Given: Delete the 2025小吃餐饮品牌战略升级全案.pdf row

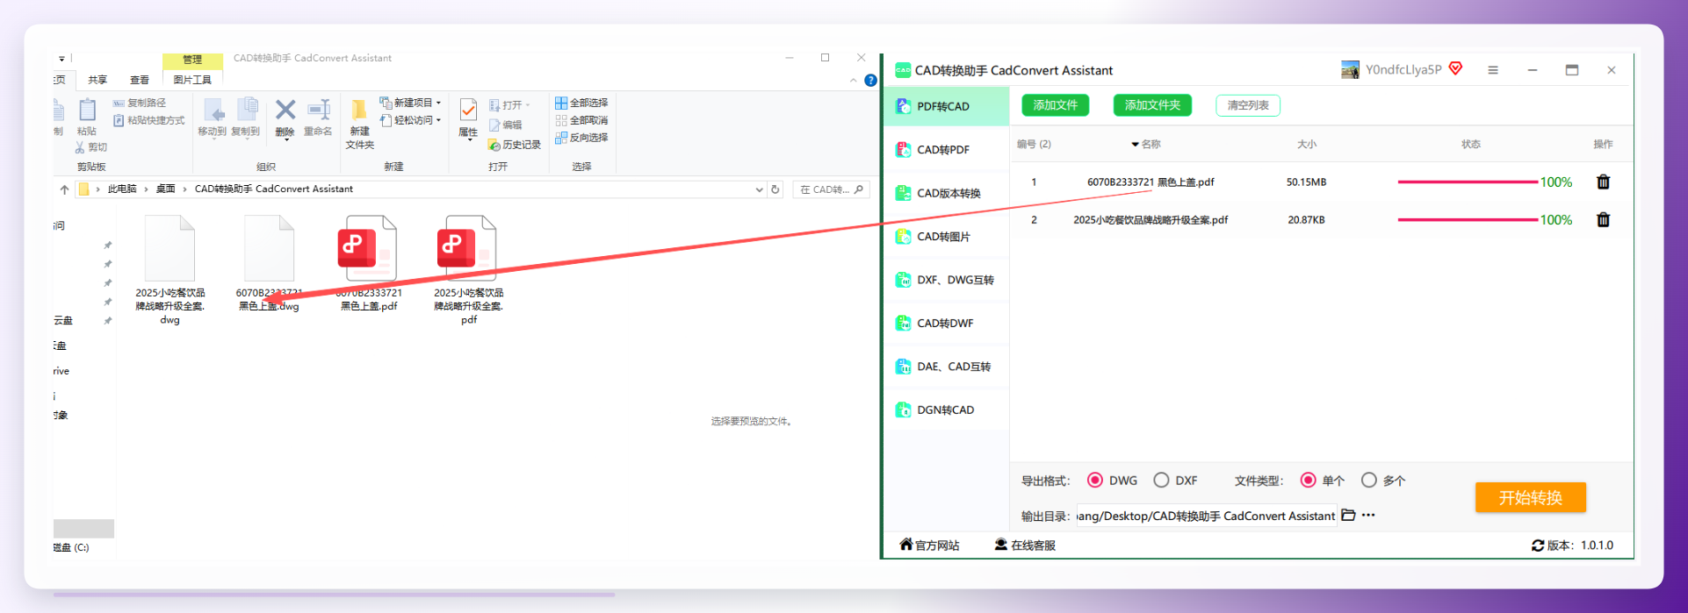Looking at the screenshot, I should [x=1603, y=219].
